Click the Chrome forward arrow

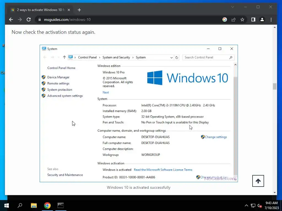tap(20, 20)
